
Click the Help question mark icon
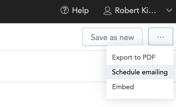click(65, 10)
